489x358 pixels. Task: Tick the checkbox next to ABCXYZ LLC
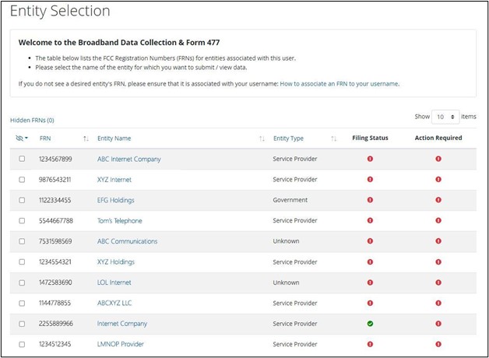(x=22, y=303)
